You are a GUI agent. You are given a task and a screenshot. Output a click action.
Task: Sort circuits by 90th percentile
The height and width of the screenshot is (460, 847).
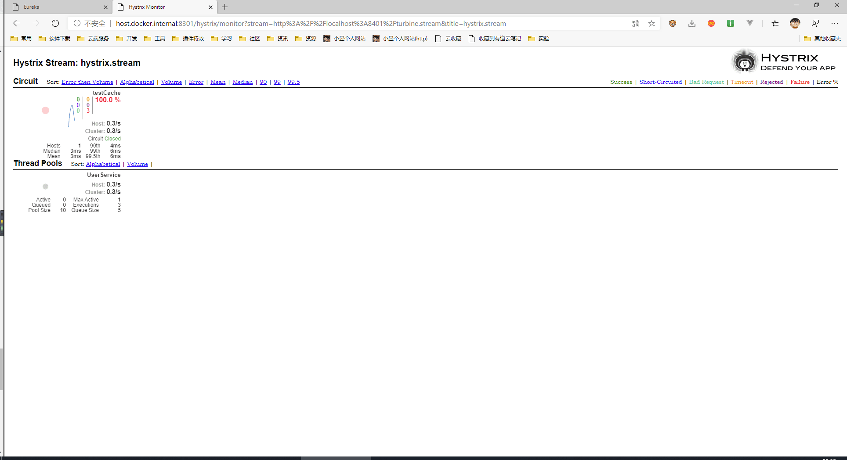263,82
